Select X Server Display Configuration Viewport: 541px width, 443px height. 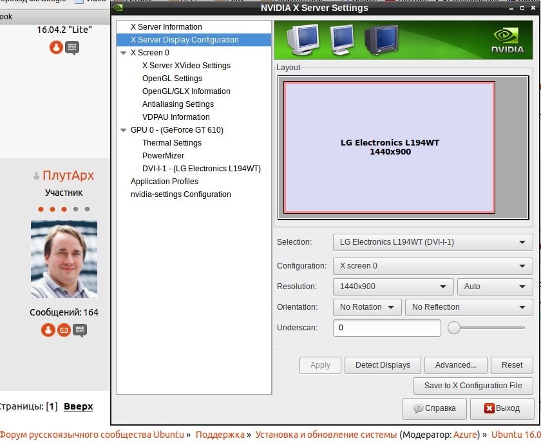pyautogui.click(x=194, y=40)
